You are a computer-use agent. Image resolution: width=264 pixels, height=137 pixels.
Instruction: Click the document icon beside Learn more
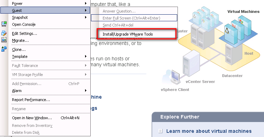(x=160, y=131)
